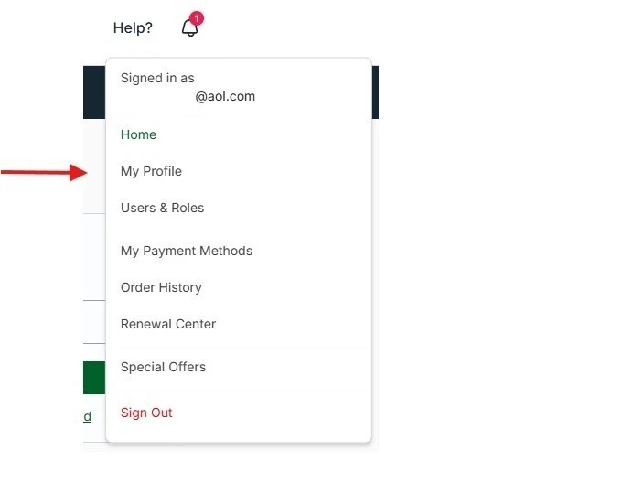Click the dark navy header strip right of menu
Viewport: 633px width, 494px height.
[x=375, y=92]
